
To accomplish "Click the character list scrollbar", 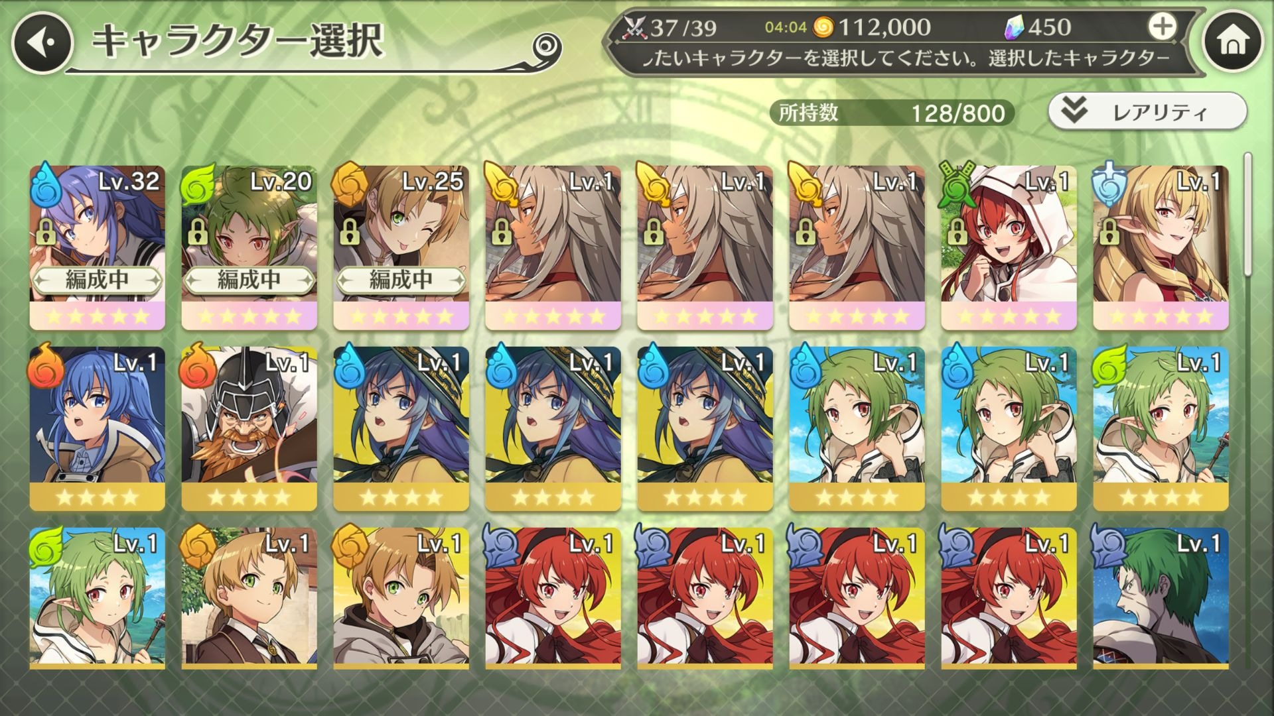I will 1248,213.
